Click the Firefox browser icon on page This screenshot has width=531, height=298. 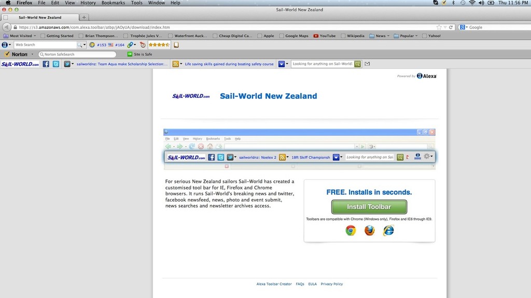pos(369,231)
